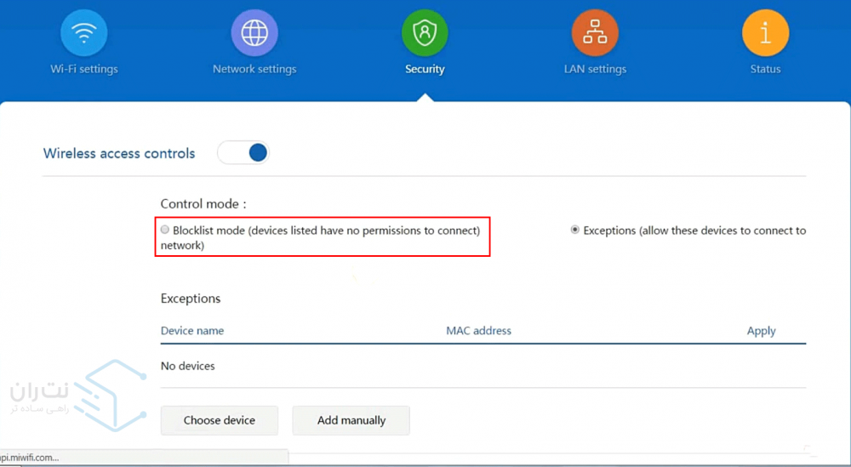Choose the Exceptions control mode radio button
This screenshot has height=467, width=851.
pos(575,231)
